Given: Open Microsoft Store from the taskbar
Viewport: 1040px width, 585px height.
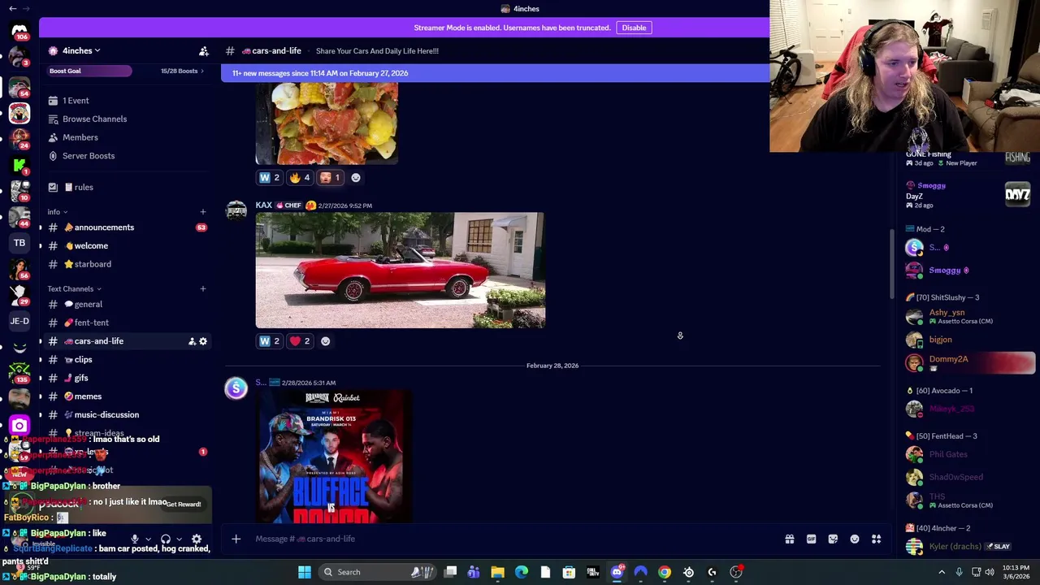Looking at the screenshot, I should (569, 572).
